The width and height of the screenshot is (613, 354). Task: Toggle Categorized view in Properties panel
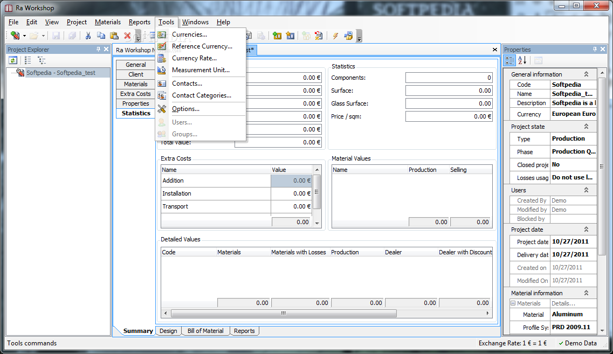pyautogui.click(x=509, y=60)
